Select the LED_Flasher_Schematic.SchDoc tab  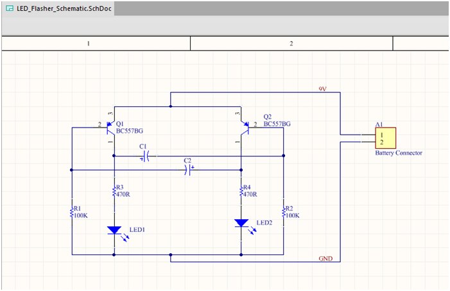pyautogui.click(x=58, y=8)
